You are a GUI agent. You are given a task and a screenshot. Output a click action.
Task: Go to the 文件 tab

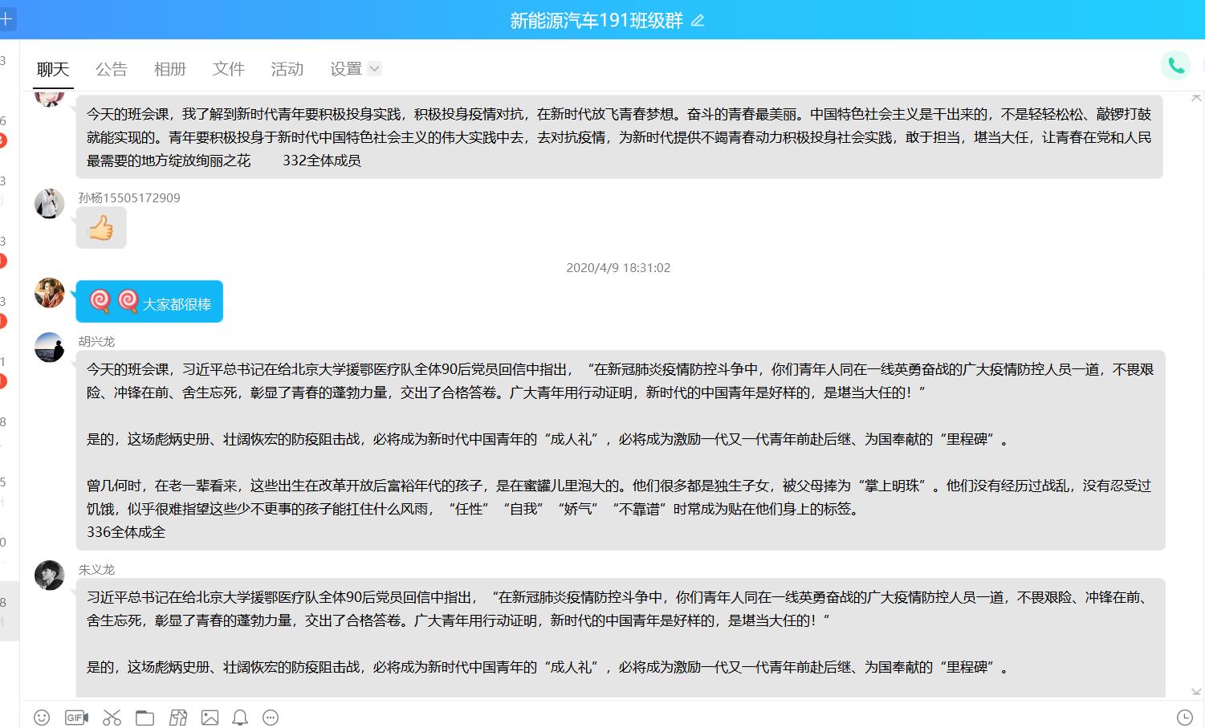[x=228, y=69]
